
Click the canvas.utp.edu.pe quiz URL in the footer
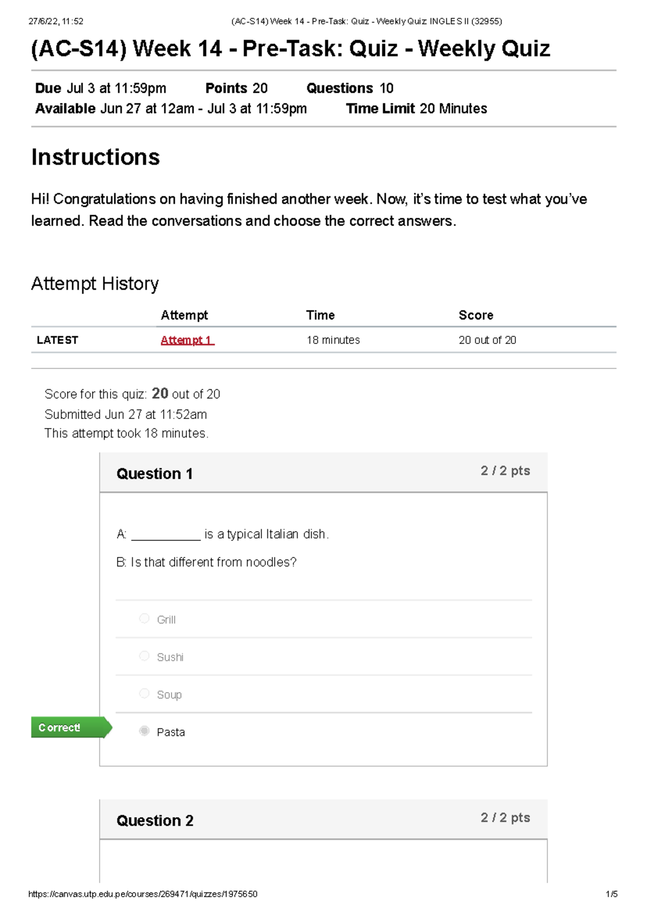(143, 894)
